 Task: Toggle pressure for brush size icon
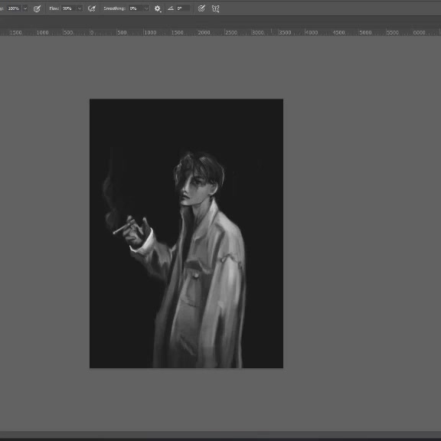[201, 8]
